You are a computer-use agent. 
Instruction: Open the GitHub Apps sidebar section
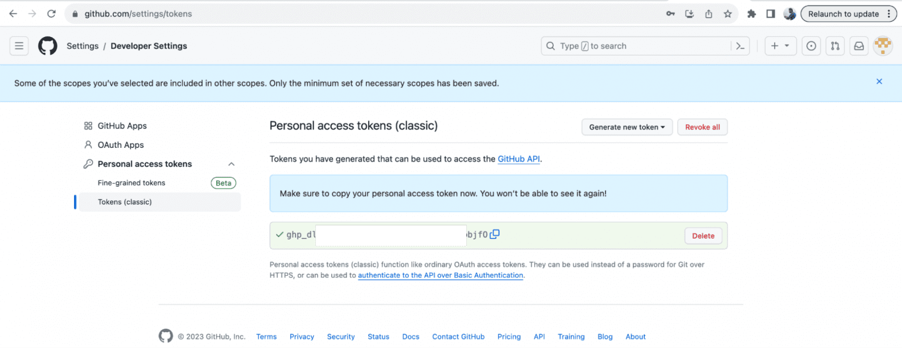pos(122,126)
